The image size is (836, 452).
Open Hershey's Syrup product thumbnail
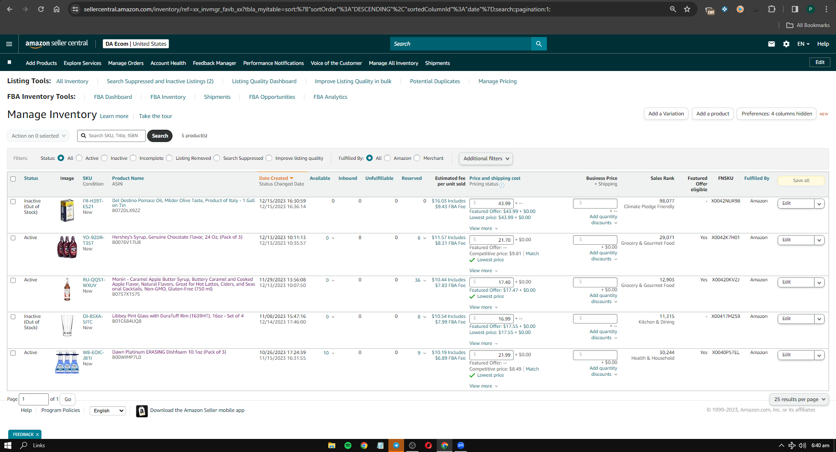click(67, 247)
